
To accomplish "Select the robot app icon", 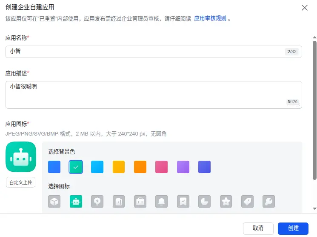I will [76, 201].
